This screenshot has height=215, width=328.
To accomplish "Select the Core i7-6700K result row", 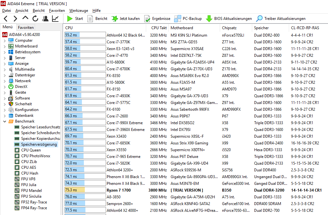I will click(x=196, y=69).
